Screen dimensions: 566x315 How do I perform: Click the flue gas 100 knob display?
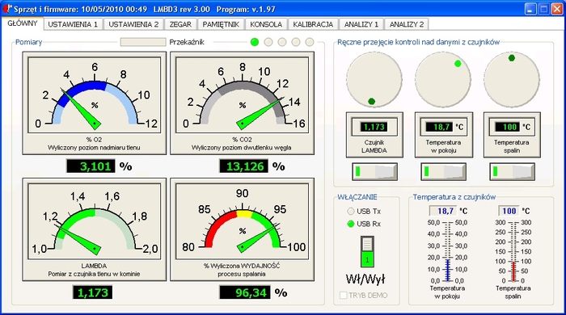click(507, 127)
